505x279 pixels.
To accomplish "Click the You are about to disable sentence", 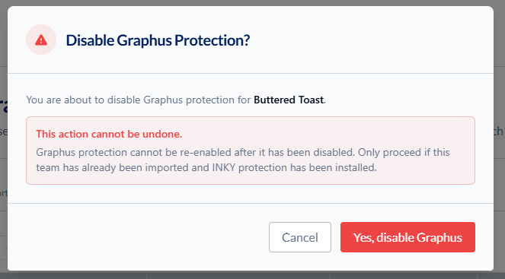I will point(176,100).
